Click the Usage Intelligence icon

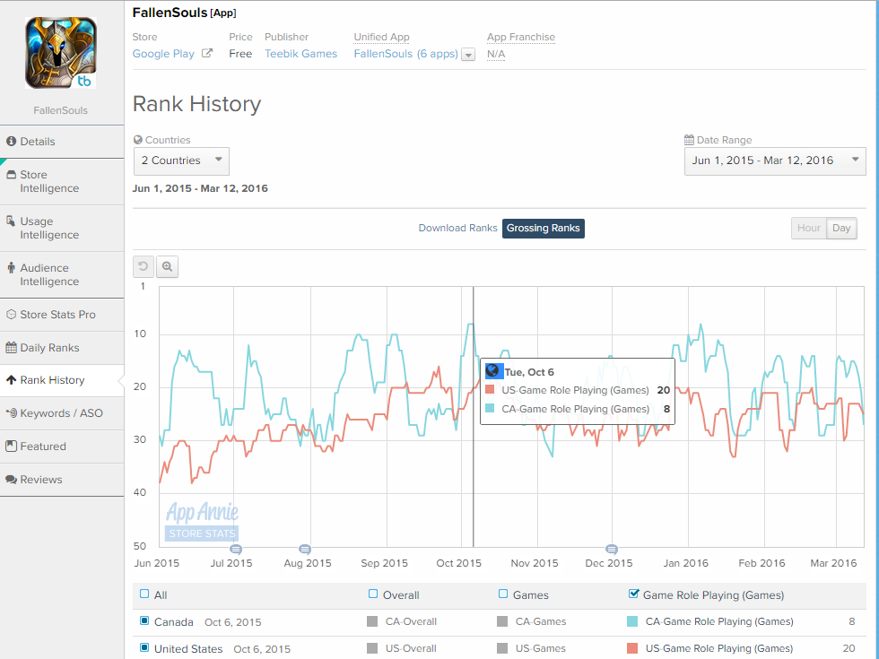(11, 221)
